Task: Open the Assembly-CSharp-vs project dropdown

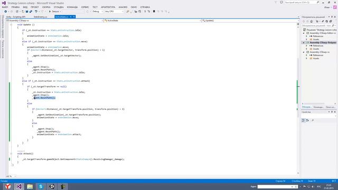Action: pyautogui.click(x=54, y=21)
